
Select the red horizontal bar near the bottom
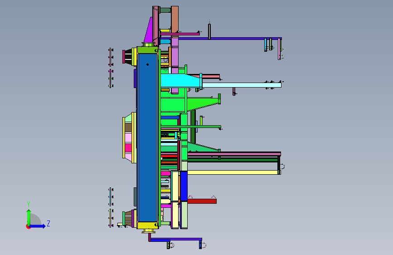[202, 201]
